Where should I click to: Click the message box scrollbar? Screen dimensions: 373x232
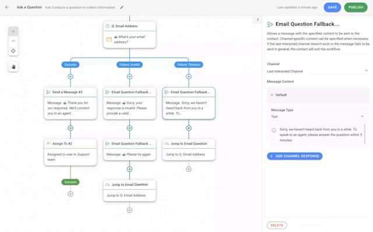(365, 134)
